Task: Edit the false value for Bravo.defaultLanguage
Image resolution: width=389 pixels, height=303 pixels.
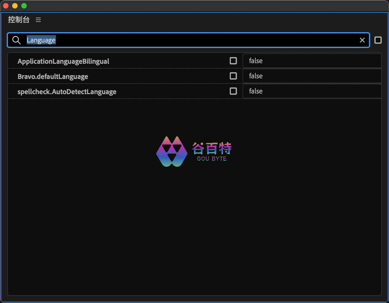Action: tap(312, 76)
